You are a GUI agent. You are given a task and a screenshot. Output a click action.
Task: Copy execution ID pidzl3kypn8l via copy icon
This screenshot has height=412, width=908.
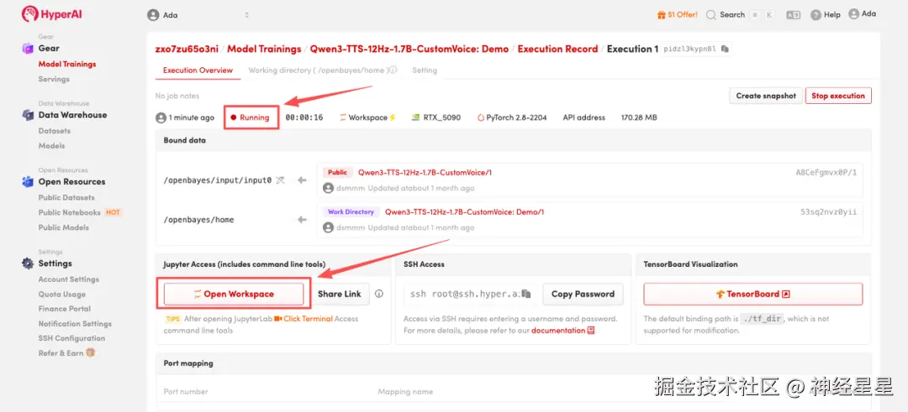(x=725, y=50)
